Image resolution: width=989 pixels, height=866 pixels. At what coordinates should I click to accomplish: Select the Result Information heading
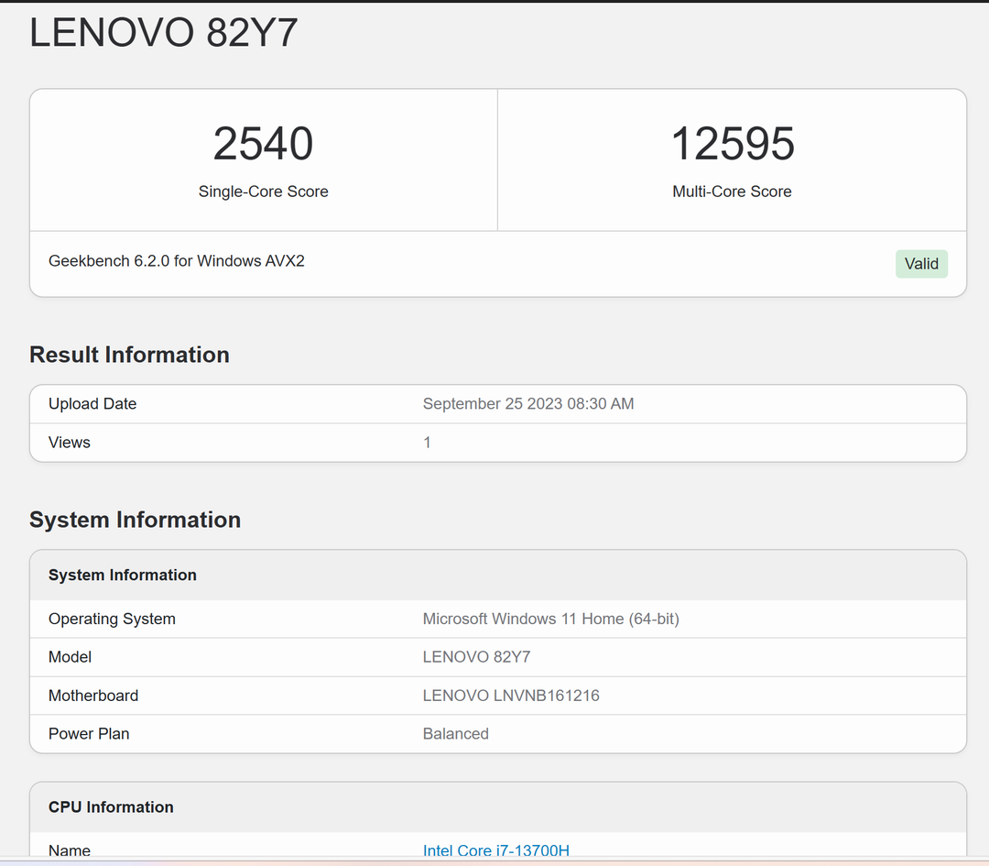point(129,355)
